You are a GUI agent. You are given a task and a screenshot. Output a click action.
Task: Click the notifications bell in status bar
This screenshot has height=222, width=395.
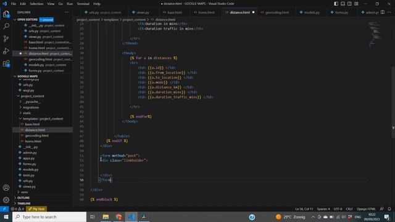(389, 209)
